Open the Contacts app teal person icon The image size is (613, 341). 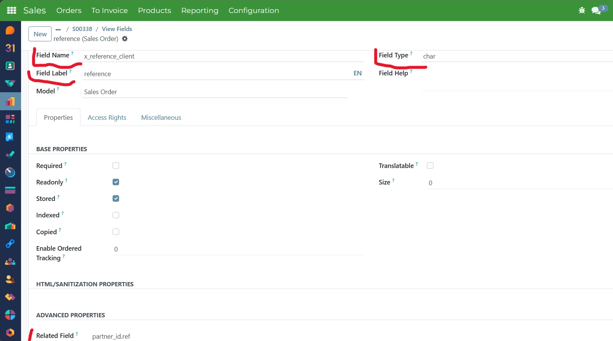tap(10, 66)
